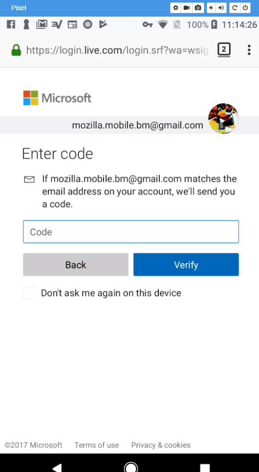The width and height of the screenshot is (259, 472).
Task: Tap the green padlock site security icon
Action: (16, 50)
